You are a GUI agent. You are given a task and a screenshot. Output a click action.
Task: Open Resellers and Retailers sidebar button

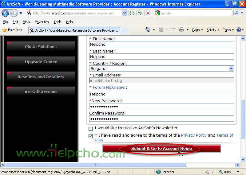click(41, 77)
